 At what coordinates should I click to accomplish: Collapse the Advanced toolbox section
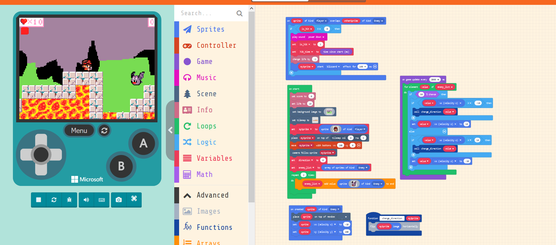pyautogui.click(x=211, y=195)
